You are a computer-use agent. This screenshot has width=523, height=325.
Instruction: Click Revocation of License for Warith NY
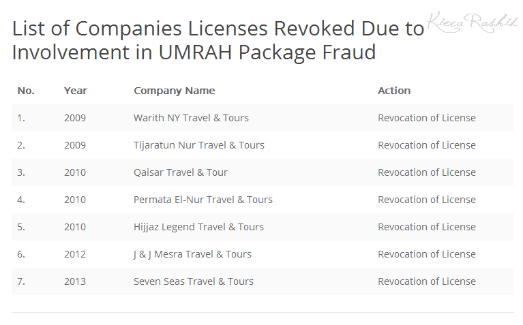(x=427, y=118)
